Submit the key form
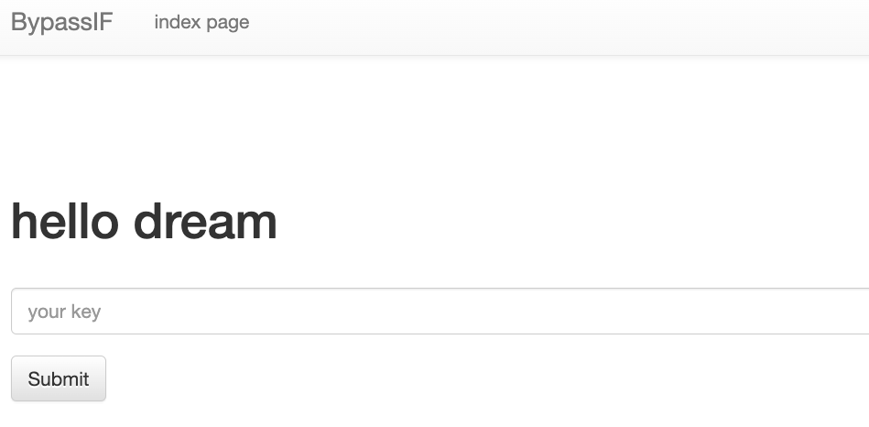 pyautogui.click(x=59, y=378)
